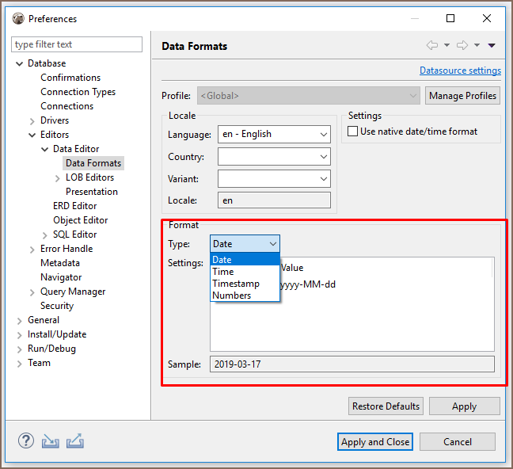The height and width of the screenshot is (469, 513).
Task: Select Security in the tree
Action: coord(57,306)
